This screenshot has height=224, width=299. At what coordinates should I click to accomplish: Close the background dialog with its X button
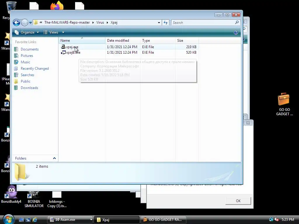tap(248, 123)
